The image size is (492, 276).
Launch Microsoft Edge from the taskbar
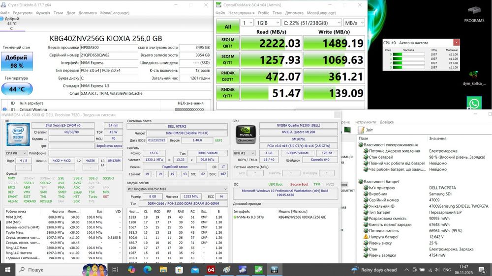148,270
